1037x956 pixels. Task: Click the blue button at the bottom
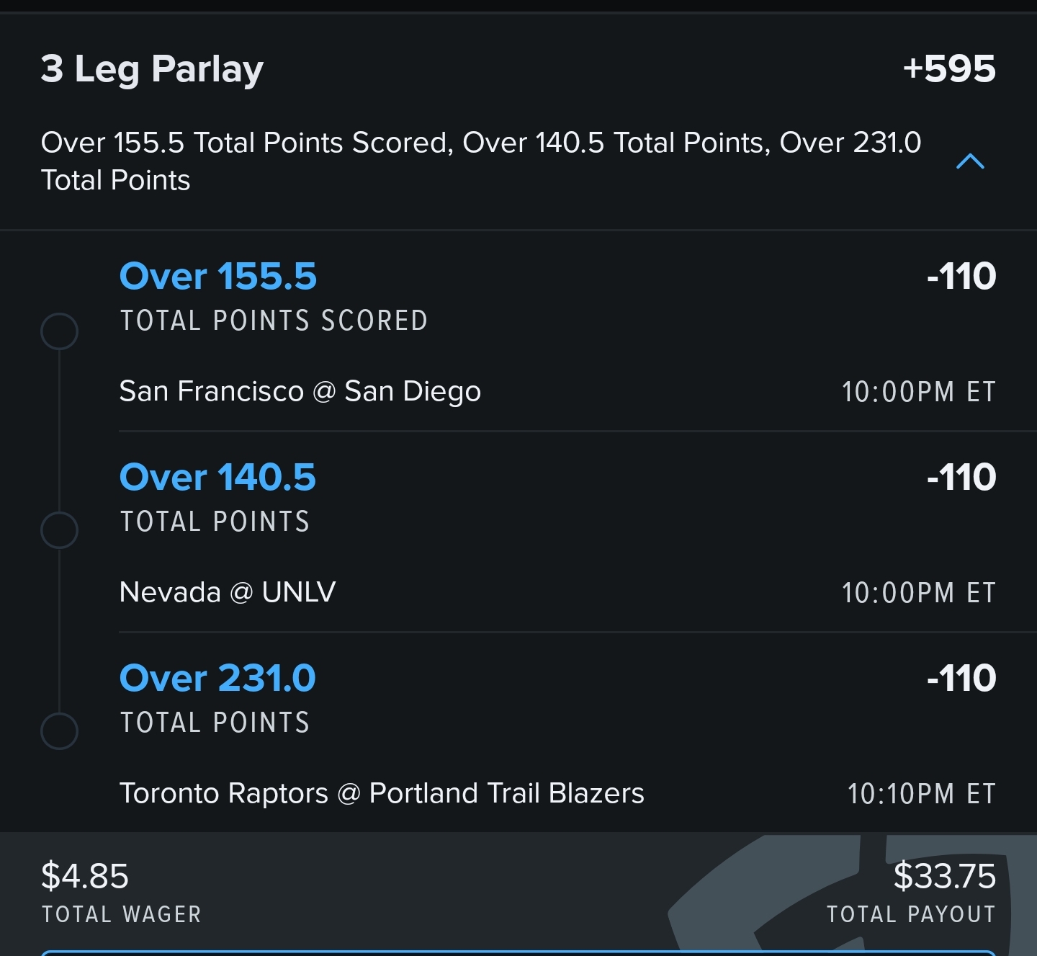pyautogui.click(x=518, y=951)
